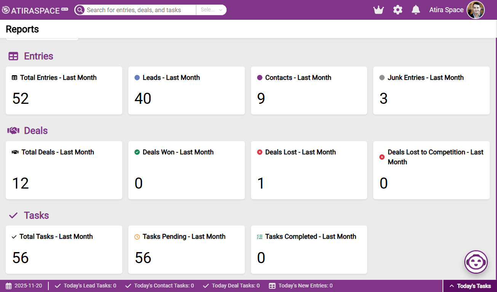The height and width of the screenshot is (292, 497).
Task: Click the search magnifier icon
Action: [x=80, y=10]
